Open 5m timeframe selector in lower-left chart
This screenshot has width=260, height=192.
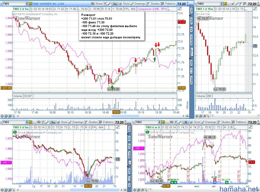pos(53,122)
